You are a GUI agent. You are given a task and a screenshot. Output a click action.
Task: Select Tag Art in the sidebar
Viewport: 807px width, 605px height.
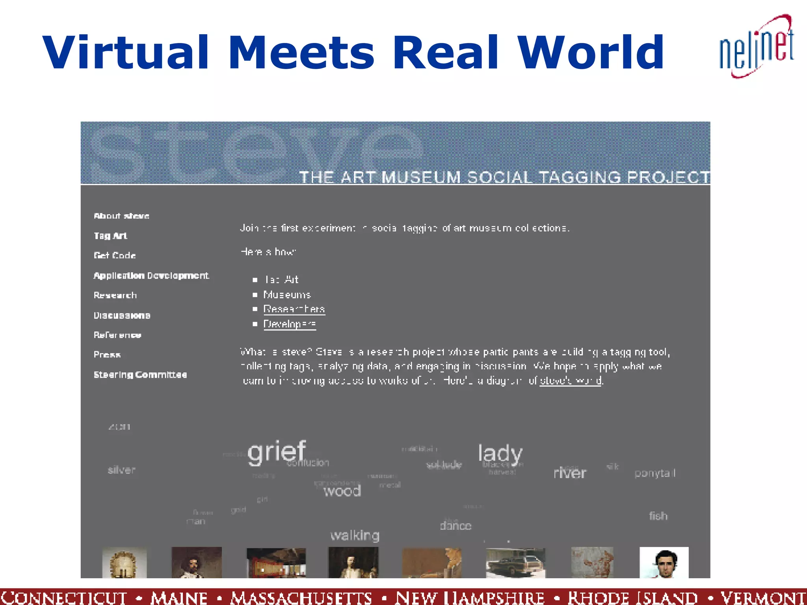[x=110, y=236]
